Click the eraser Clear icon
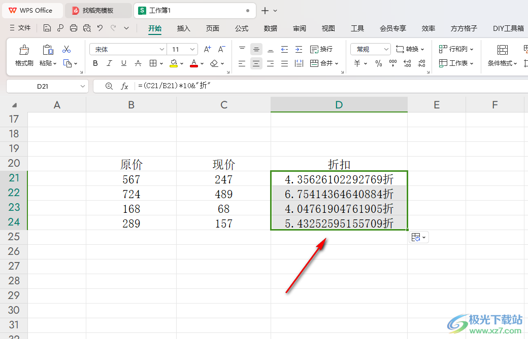 [x=214, y=63]
